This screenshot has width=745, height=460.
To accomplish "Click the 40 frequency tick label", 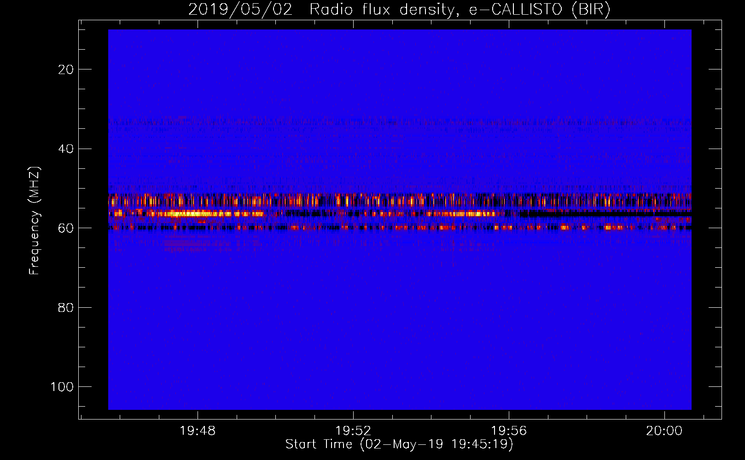I will pos(66,149).
